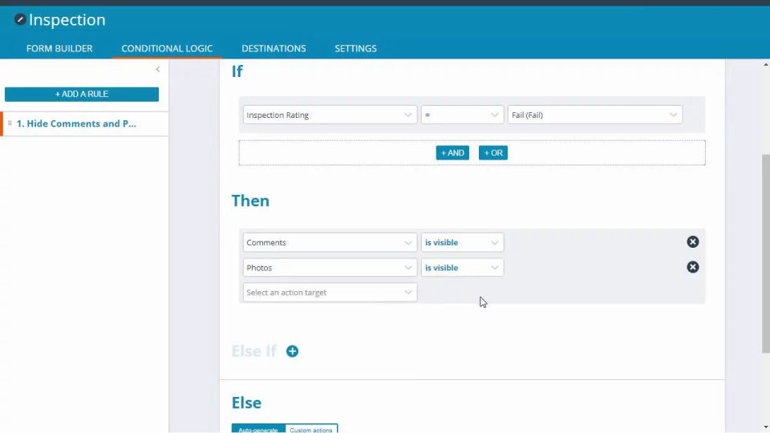Open 'Select an action target' dropdown

[330, 293]
